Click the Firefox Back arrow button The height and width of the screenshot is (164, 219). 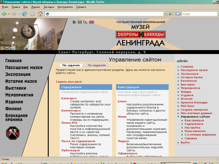click(4, 14)
